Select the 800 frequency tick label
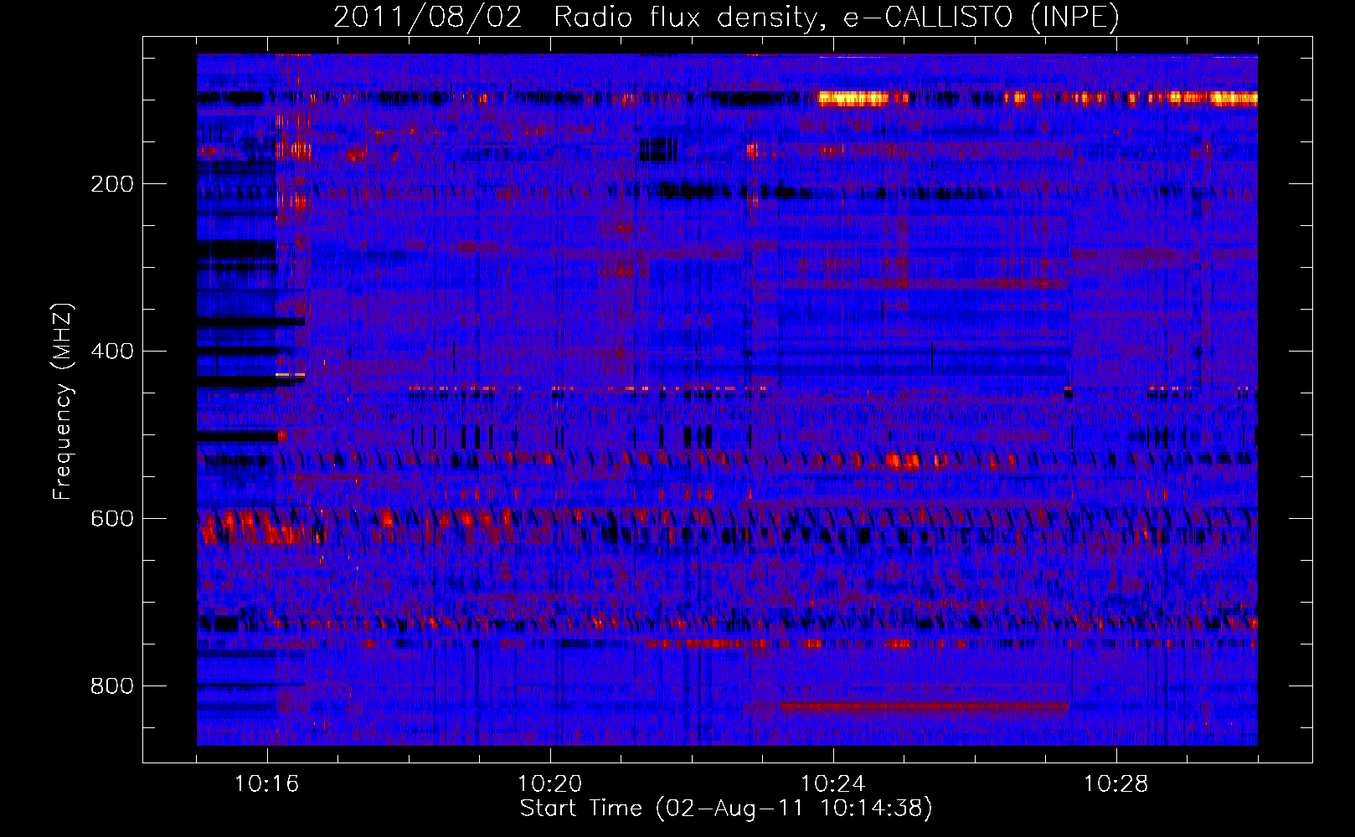Image resolution: width=1355 pixels, height=837 pixels. [112, 686]
